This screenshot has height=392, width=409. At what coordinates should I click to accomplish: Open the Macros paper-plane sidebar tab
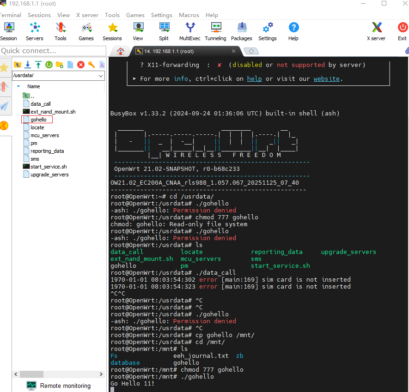pos(5,106)
